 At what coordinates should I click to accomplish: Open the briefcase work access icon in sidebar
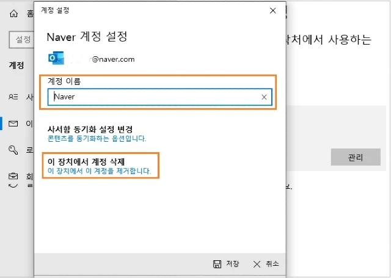[x=13, y=176]
